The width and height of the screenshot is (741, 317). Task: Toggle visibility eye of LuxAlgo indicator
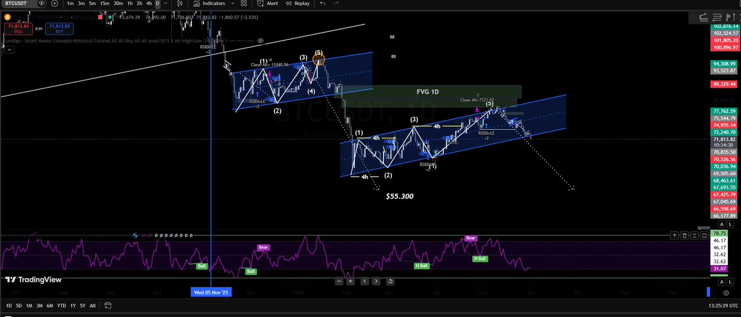(x=260, y=41)
